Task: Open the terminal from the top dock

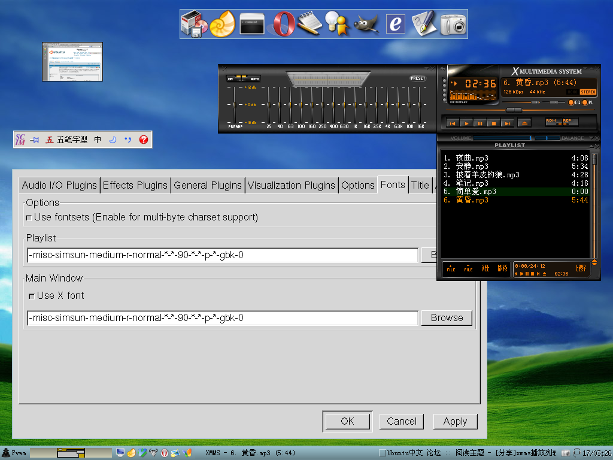Action: coord(251,24)
